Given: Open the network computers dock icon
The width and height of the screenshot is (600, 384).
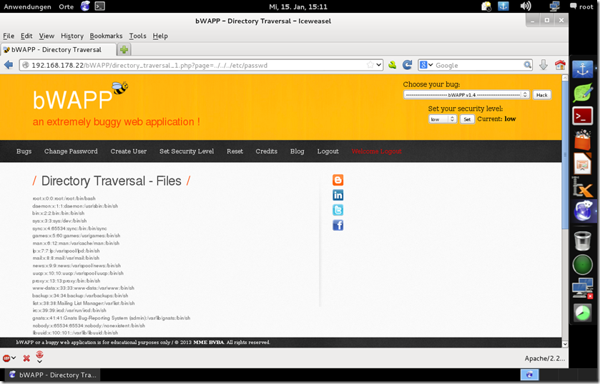Looking at the screenshot, I should click(582, 288).
